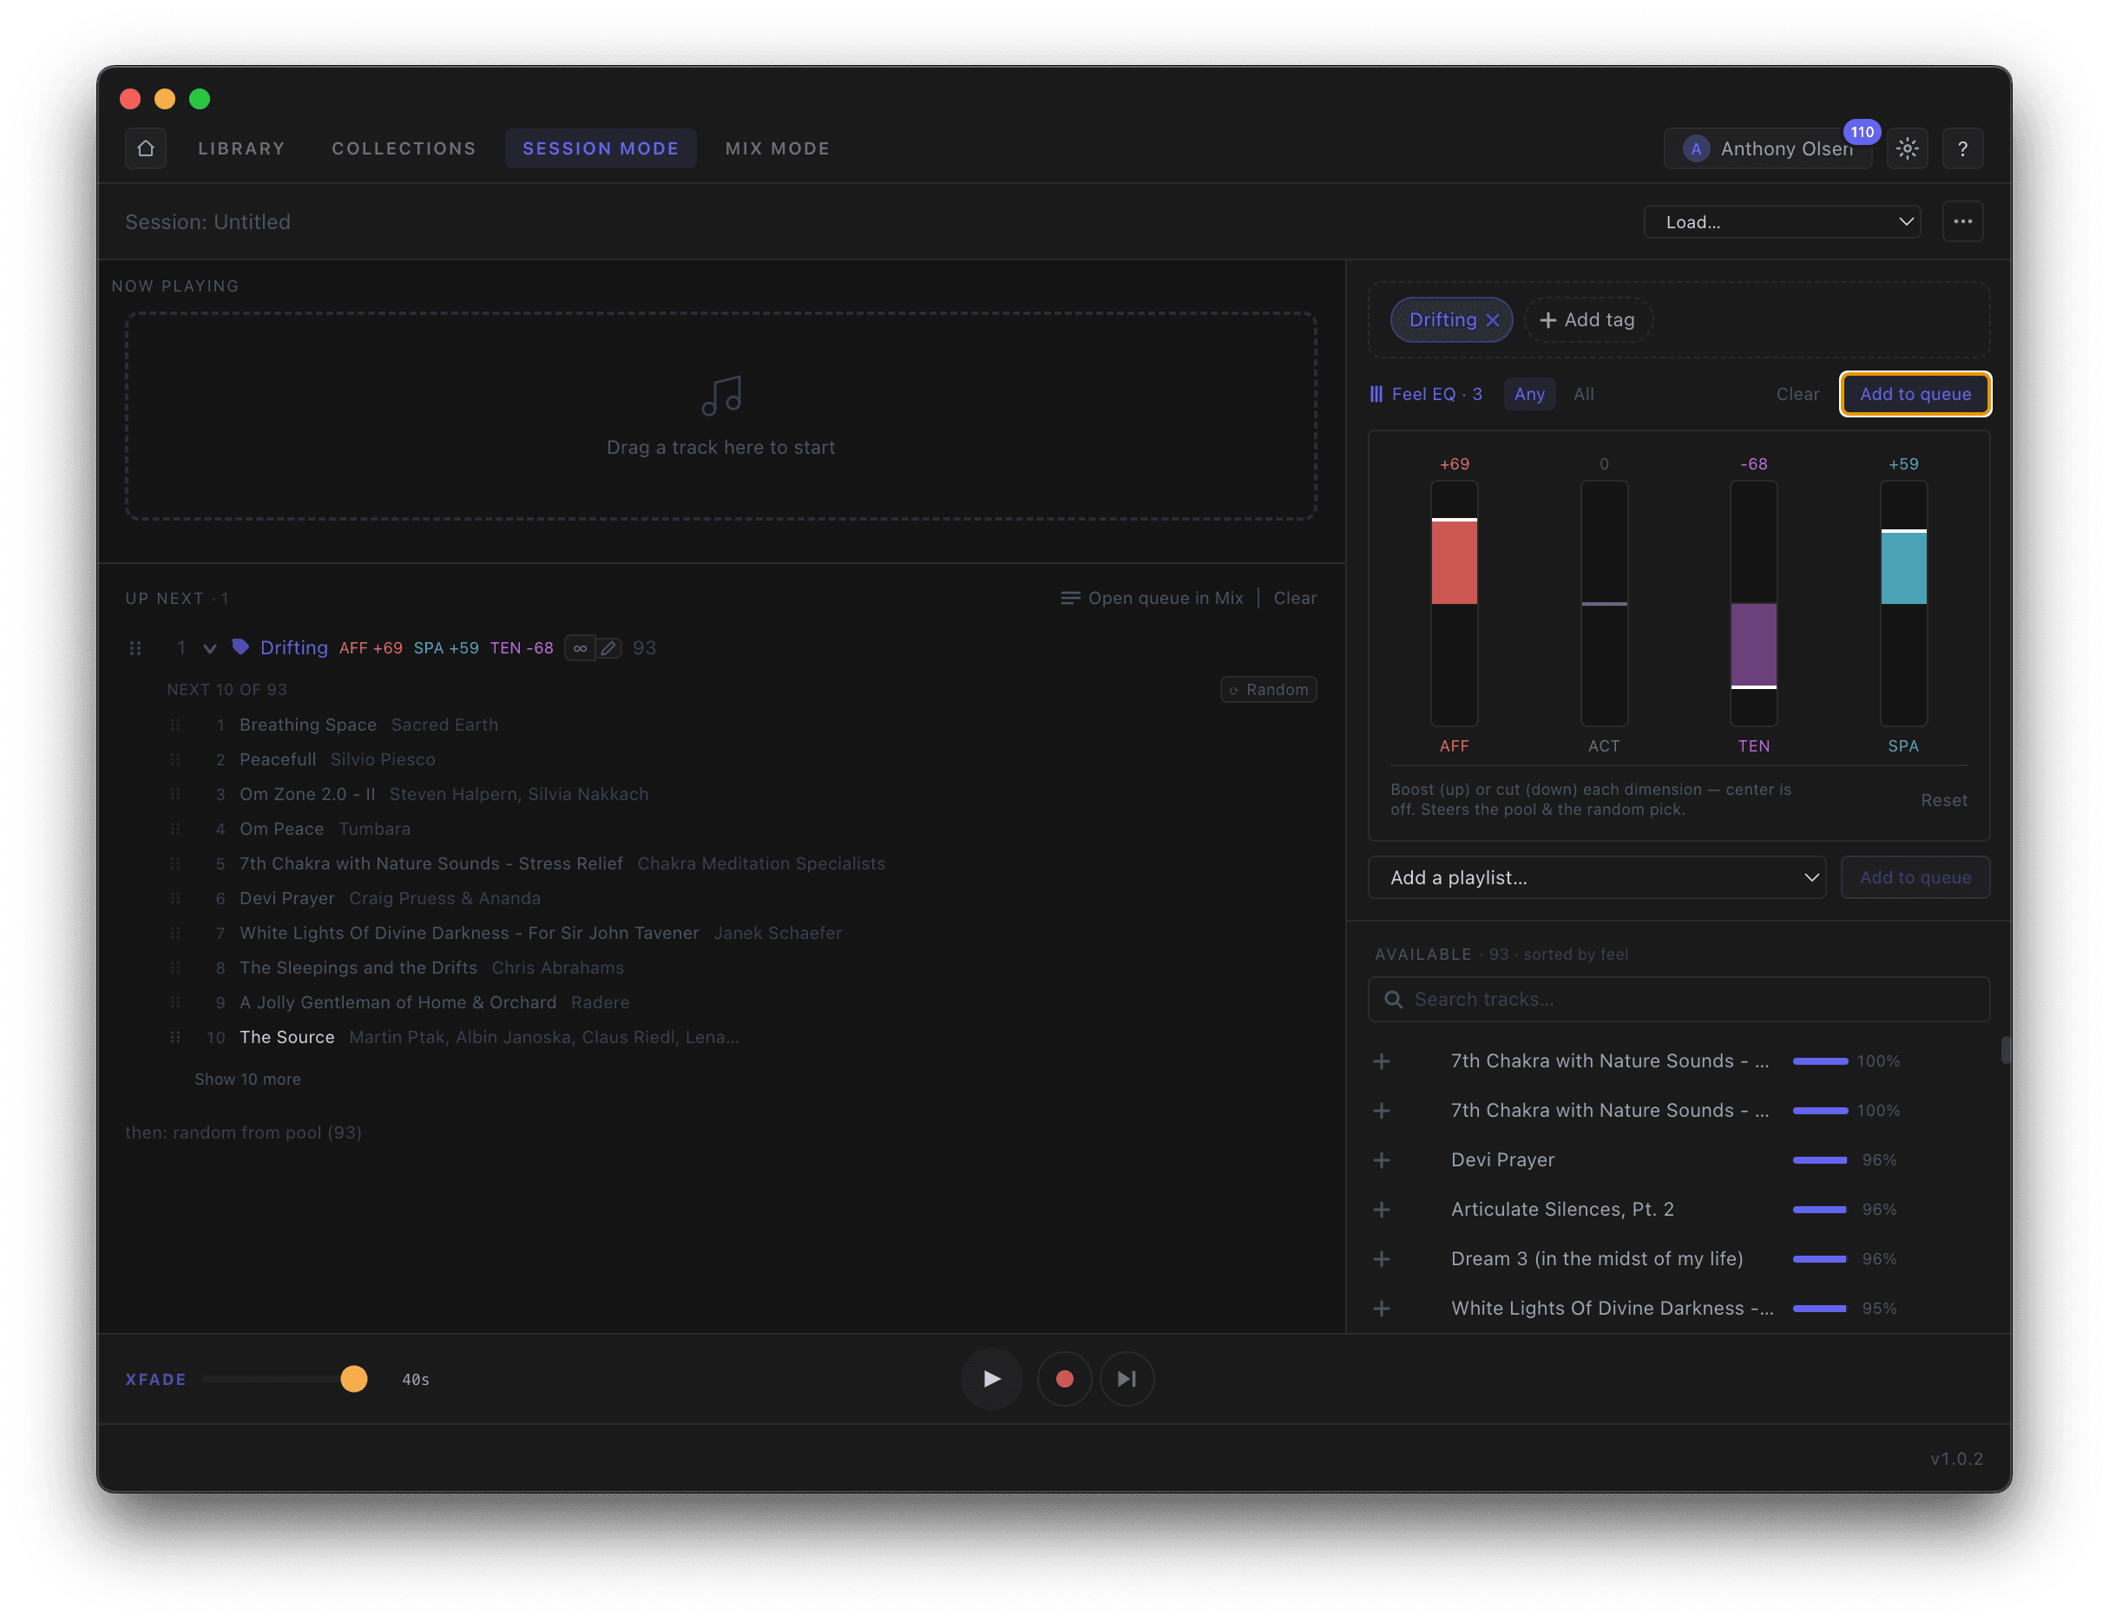This screenshot has height=1621, width=2109.
Task: Click Add tag button
Action: [x=1587, y=320]
